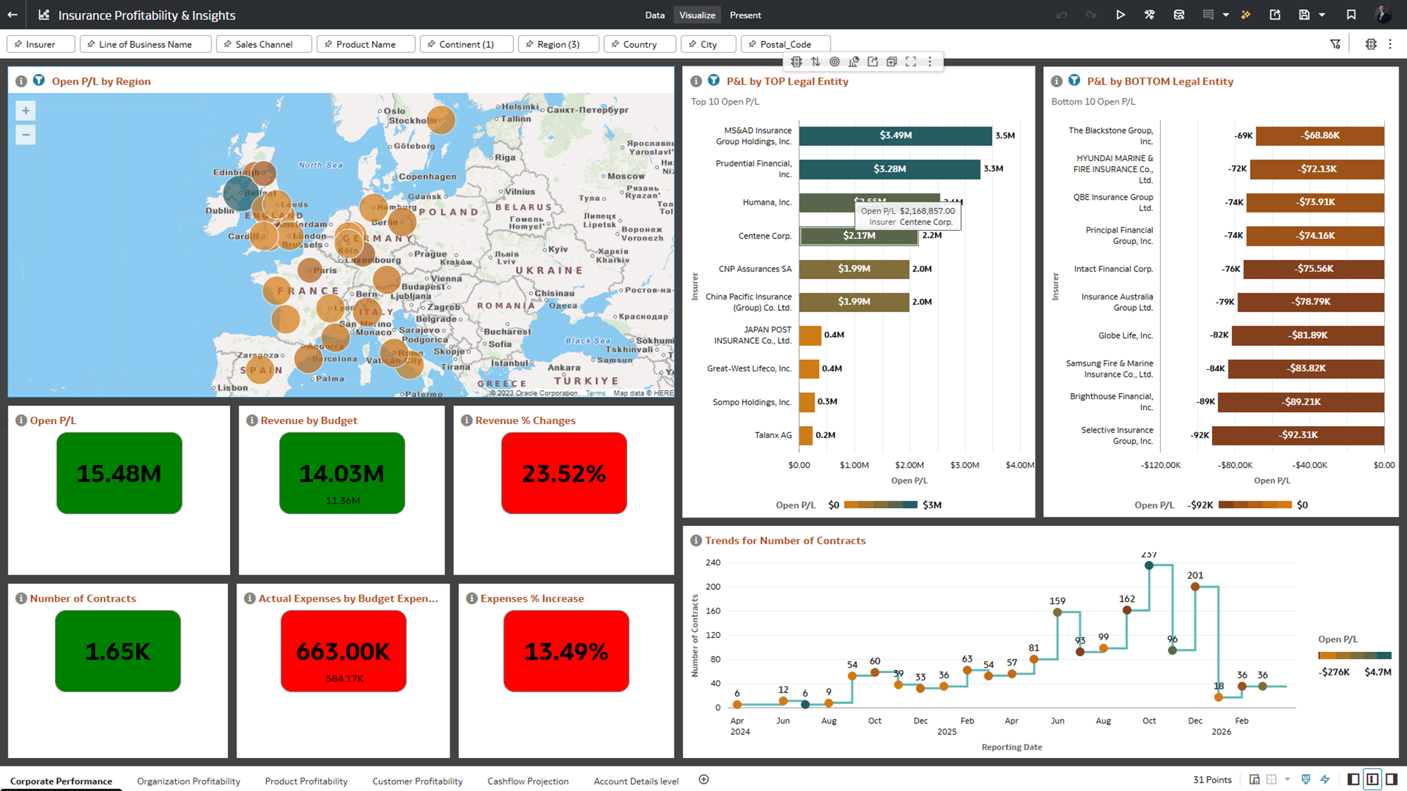Switch to the Product Profitability canvas tab

tap(306, 781)
